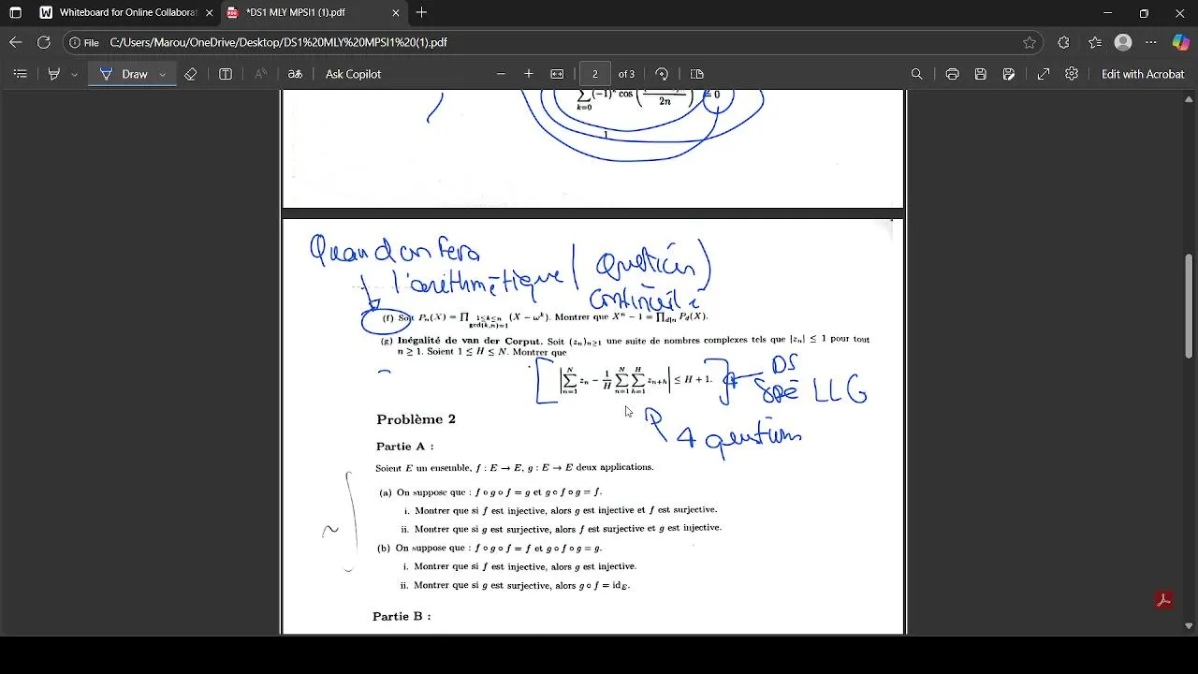Toggle the Draw tool

point(124,74)
